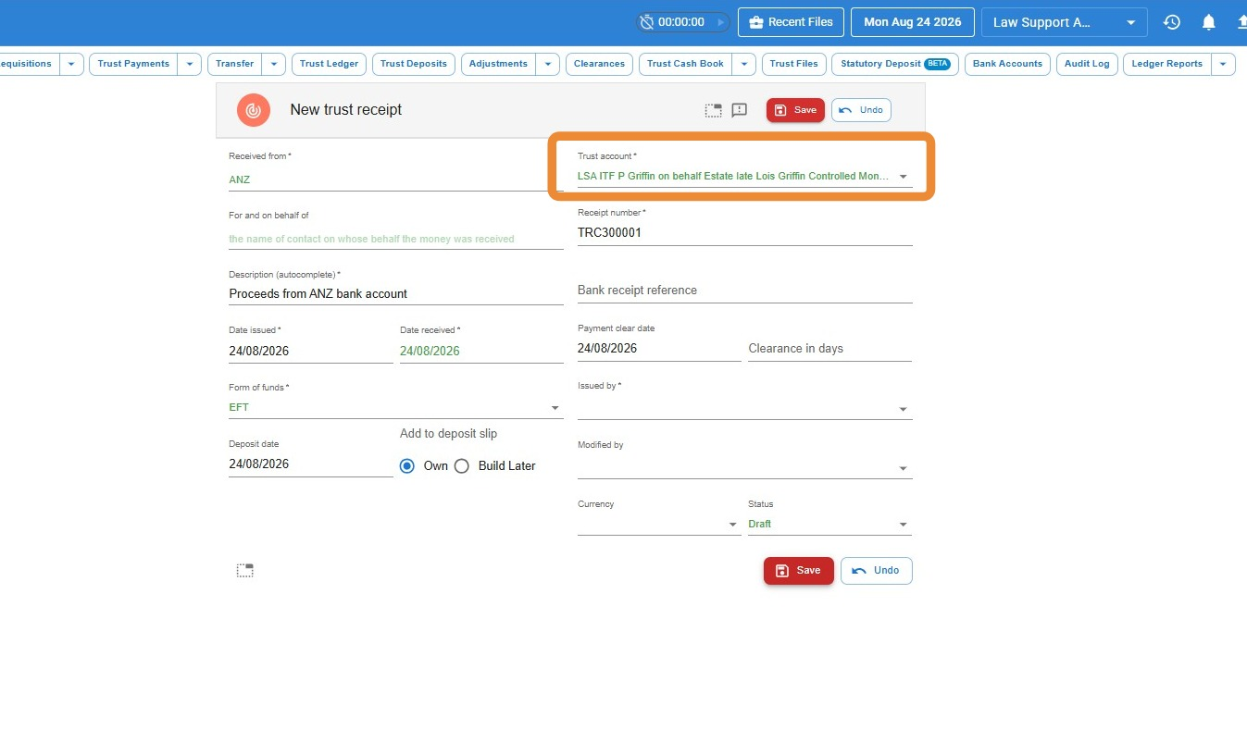This screenshot has height=730, width=1247.
Task: Click the Date issued field
Action: [x=311, y=351]
